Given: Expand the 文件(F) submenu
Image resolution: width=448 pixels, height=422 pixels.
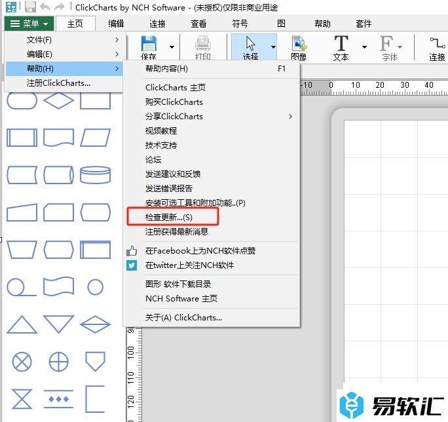Looking at the screenshot, I should click(x=65, y=40).
